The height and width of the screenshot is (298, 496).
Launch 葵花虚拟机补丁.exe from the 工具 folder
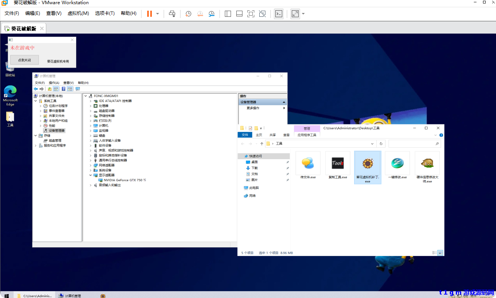point(367,163)
